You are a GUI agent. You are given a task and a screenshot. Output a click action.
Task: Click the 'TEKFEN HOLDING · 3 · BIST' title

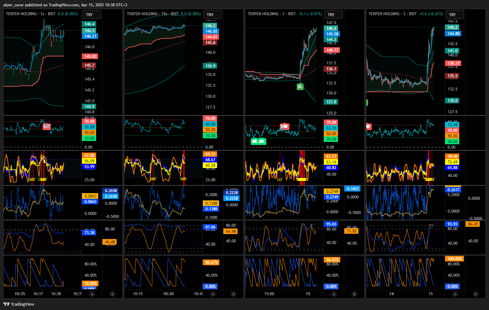click(x=393, y=14)
